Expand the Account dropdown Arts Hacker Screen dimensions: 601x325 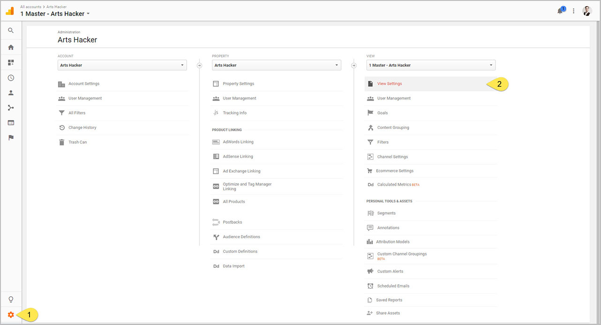tap(122, 65)
